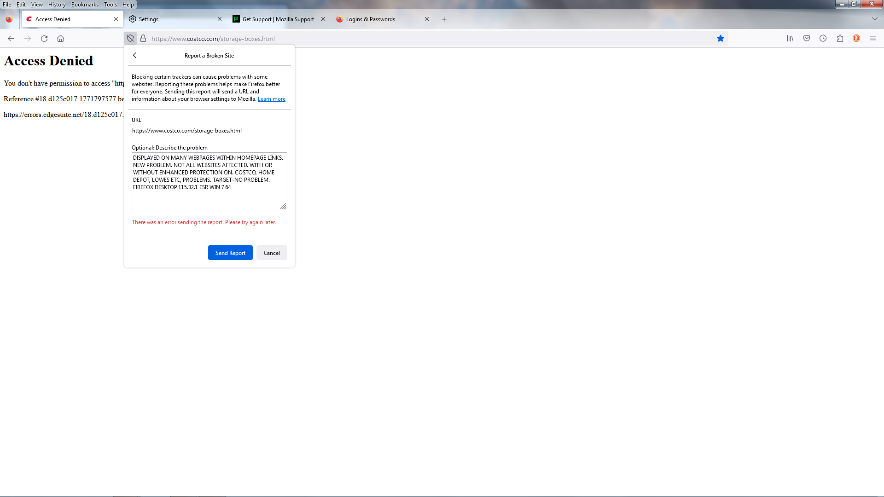Open the History clock icon
The height and width of the screenshot is (497, 884).
pyautogui.click(x=823, y=38)
